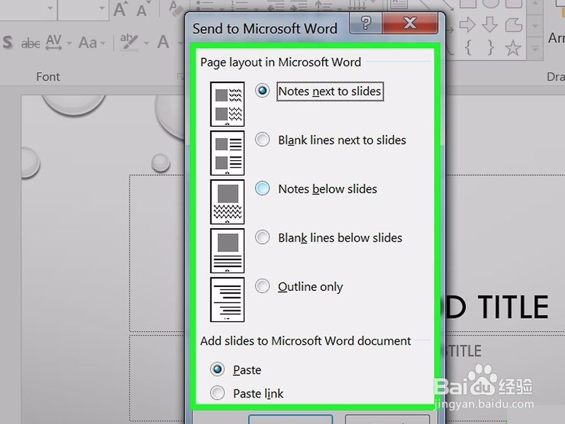The height and width of the screenshot is (424, 565).
Task: Click the Outline only layout thumbnail
Action: [x=227, y=300]
